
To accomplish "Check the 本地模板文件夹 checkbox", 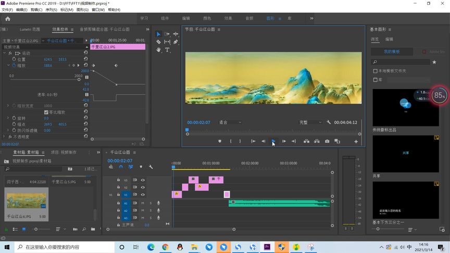I will [376, 71].
